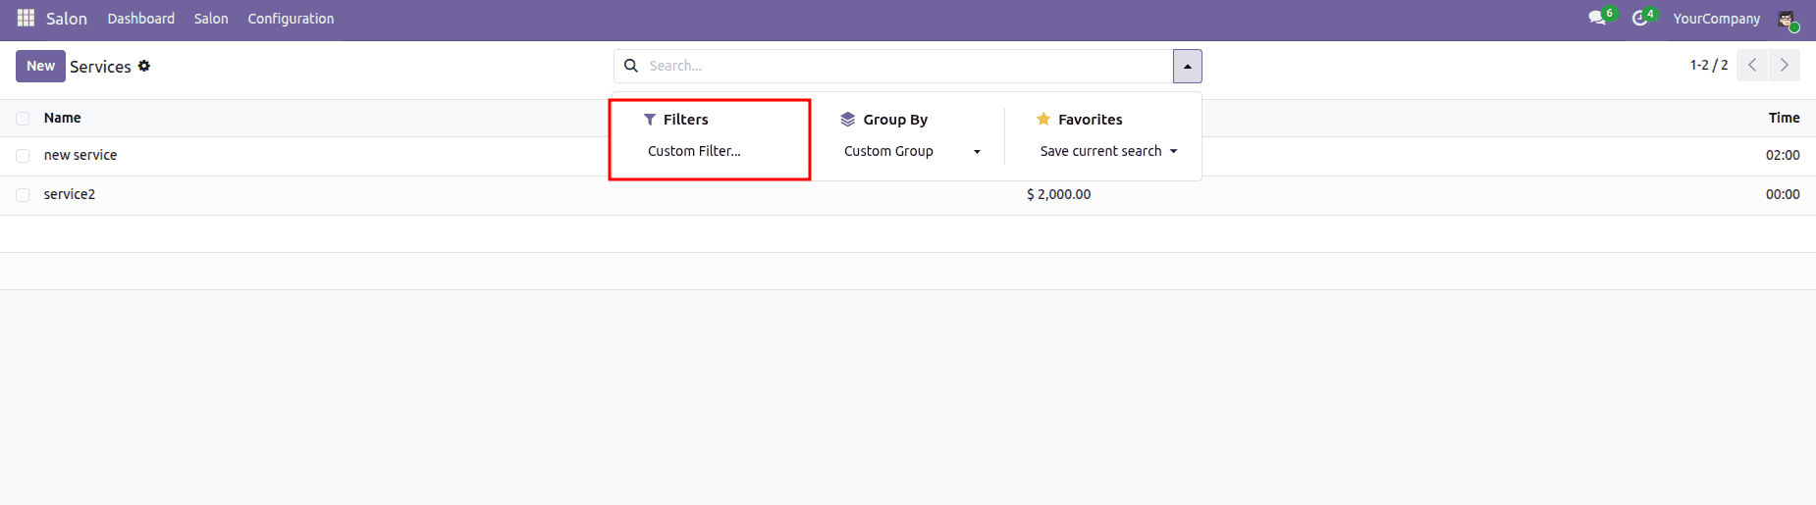Click the New button
Screen dimensions: 1816x505
tap(40, 66)
